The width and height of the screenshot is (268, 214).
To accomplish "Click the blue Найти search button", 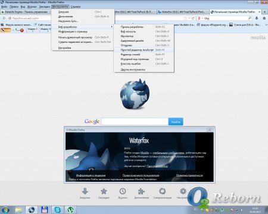I will [x=176, y=121].
